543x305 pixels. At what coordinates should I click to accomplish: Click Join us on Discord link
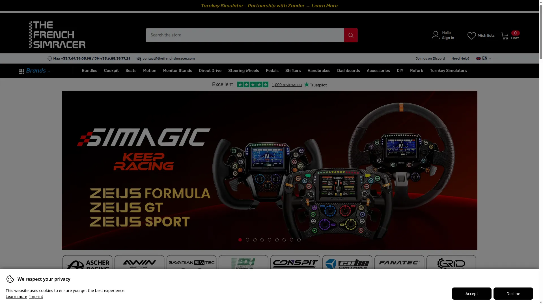point(430,58)
